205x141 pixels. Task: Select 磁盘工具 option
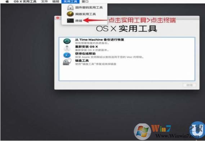pos(127,62)
